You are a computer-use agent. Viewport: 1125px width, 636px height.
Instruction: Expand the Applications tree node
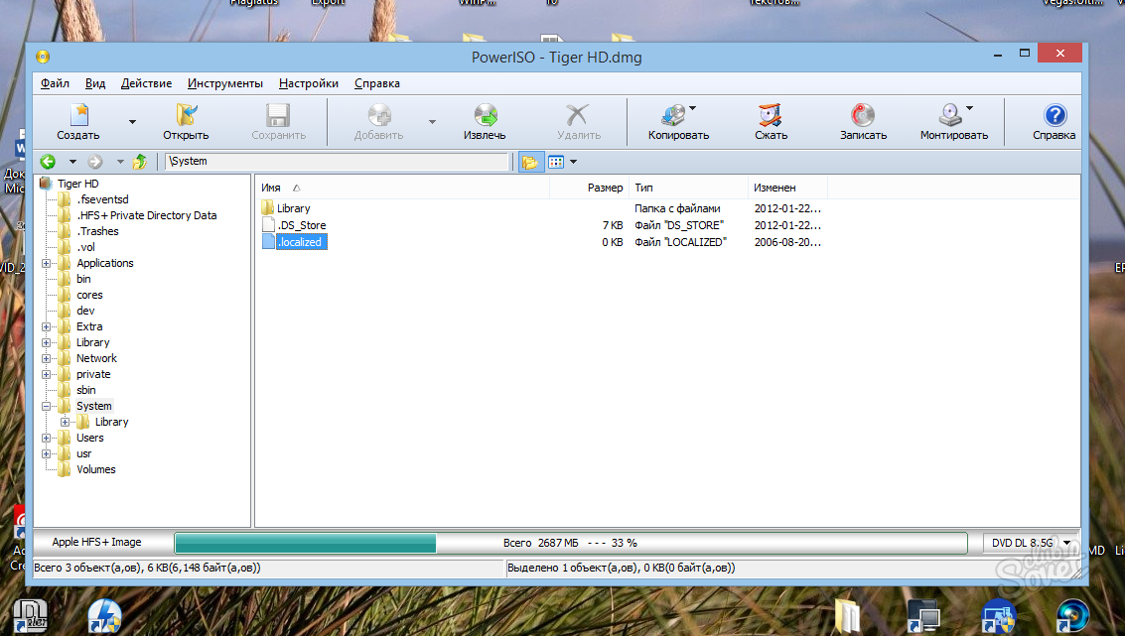point(46,263)
